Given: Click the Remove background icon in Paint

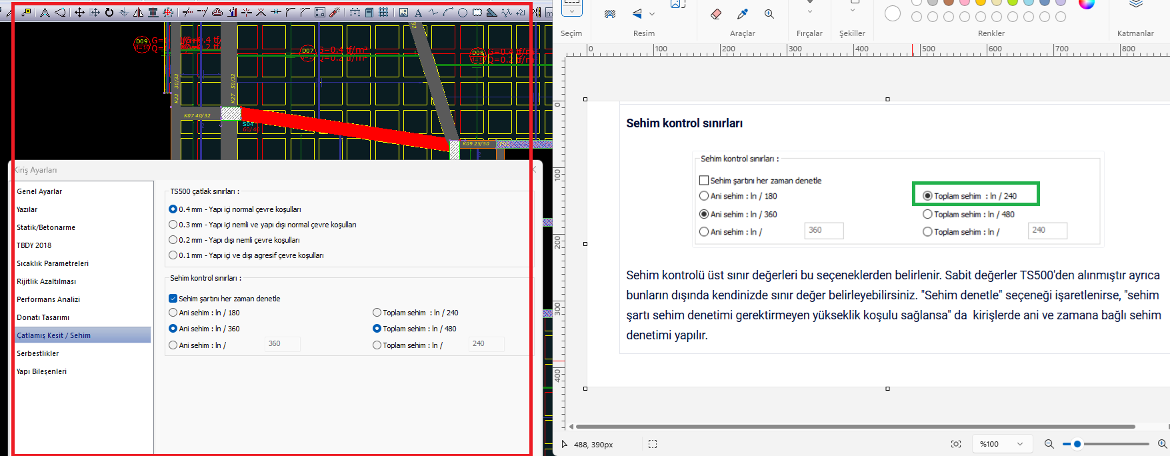Looking at the screenshot, I should (x=610, y=13).
